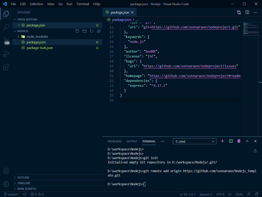Collapse all folders in Explorer
262x197 pixels.
tap(99, 31)
